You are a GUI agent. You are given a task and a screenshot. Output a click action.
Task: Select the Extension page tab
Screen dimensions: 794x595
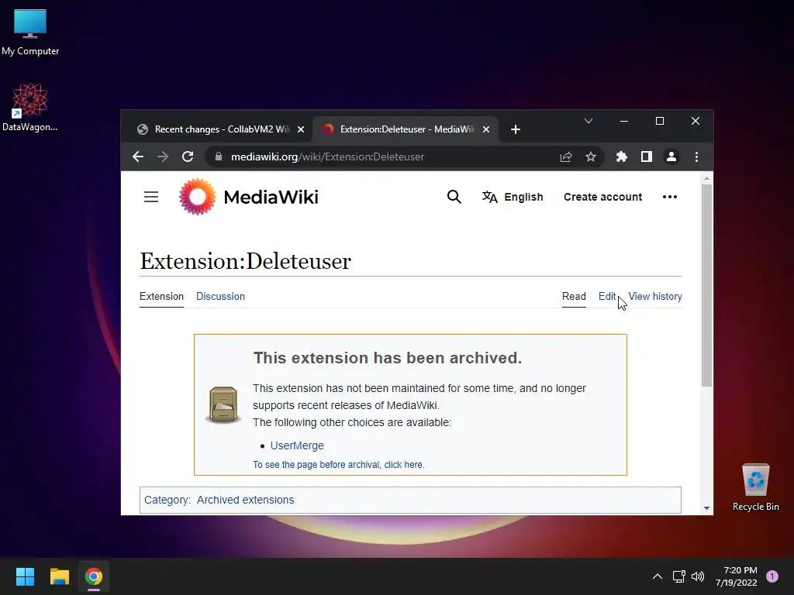click(x=161, y=297)
